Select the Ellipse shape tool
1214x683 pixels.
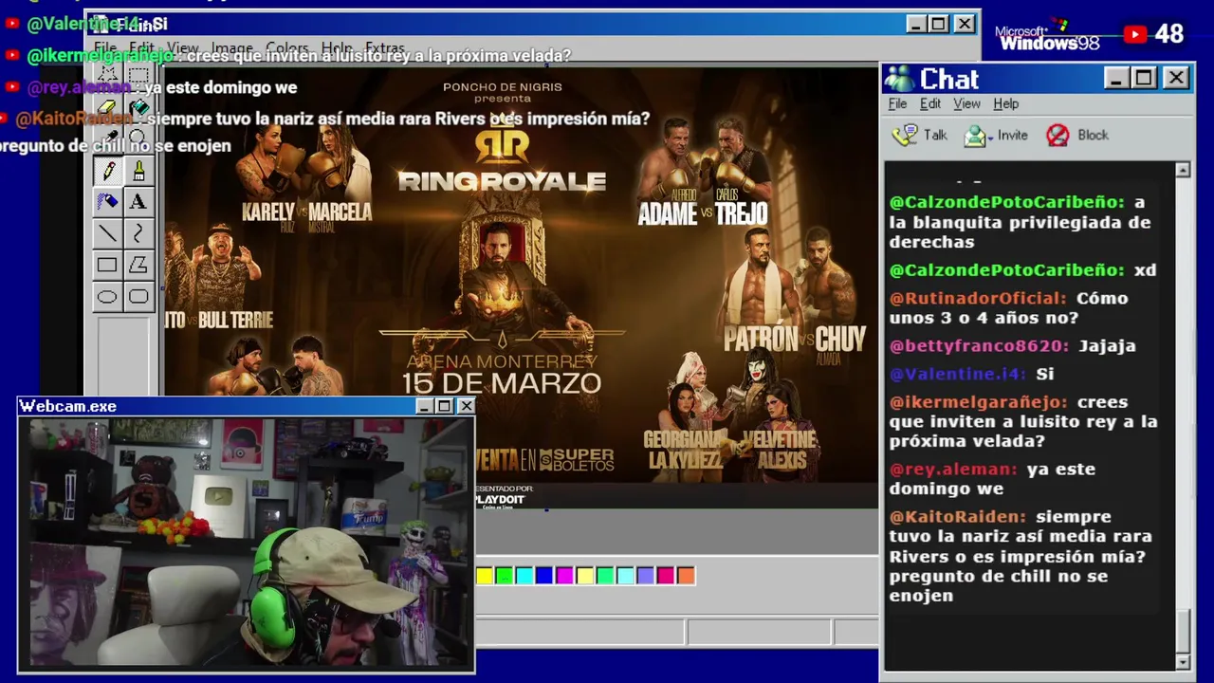[x=107, y=297]
